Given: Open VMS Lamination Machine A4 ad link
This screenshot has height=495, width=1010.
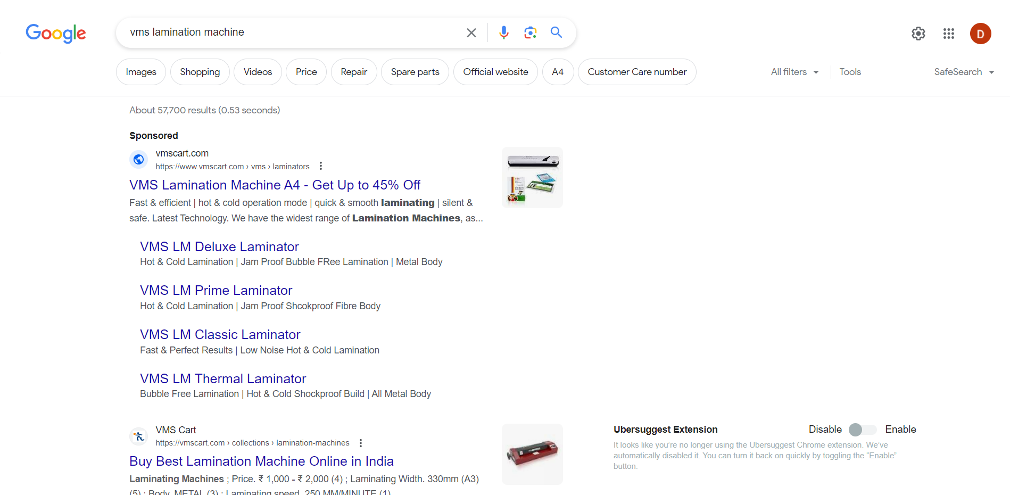Looking at the screenshot, I should pyautogui.click(x=275, y=185).
